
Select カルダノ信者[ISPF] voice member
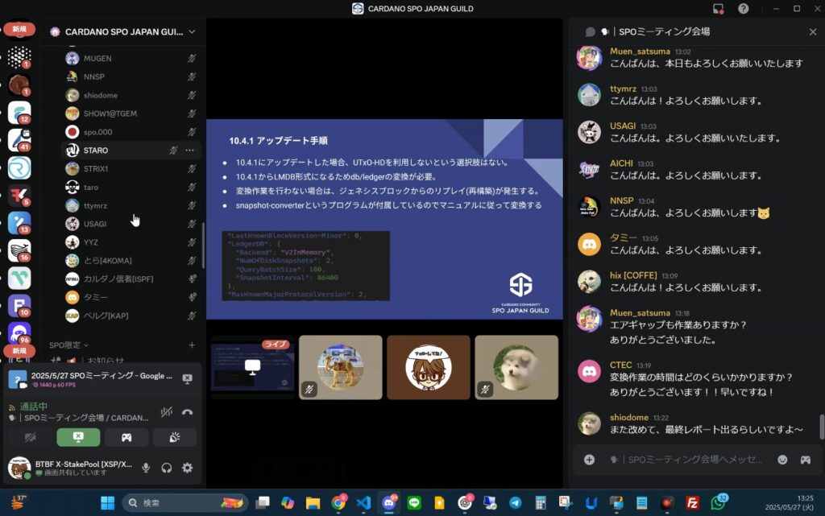point(118,279)
